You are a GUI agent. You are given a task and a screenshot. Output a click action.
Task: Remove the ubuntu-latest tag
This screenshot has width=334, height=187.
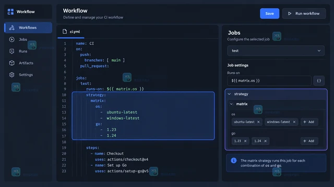point(258,122)
